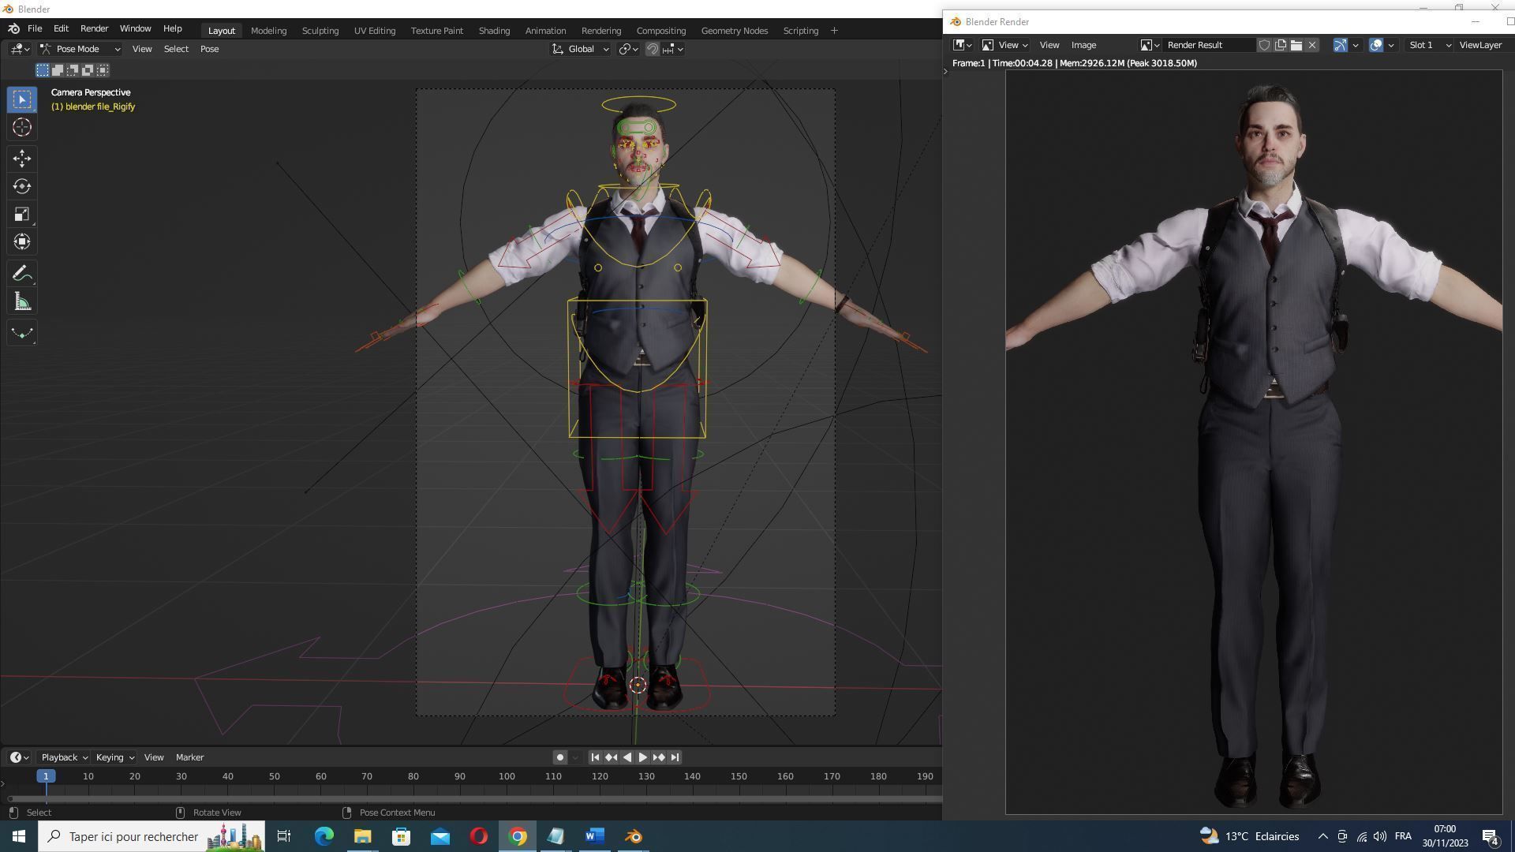Play animation in reverse
1515x852 pixels.
627,757
